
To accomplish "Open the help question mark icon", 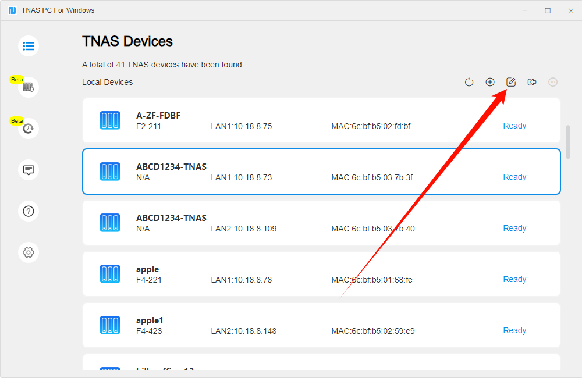I will tap(29, 211).
